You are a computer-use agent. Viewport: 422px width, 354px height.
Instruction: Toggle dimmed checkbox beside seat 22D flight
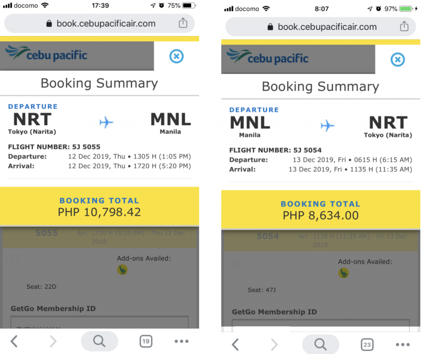[x=15, y=260]
